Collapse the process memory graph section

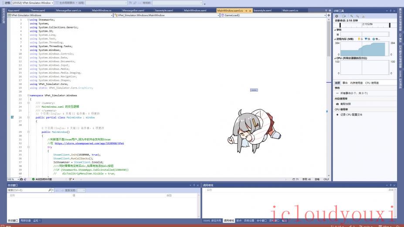click(x=335, y=39)
